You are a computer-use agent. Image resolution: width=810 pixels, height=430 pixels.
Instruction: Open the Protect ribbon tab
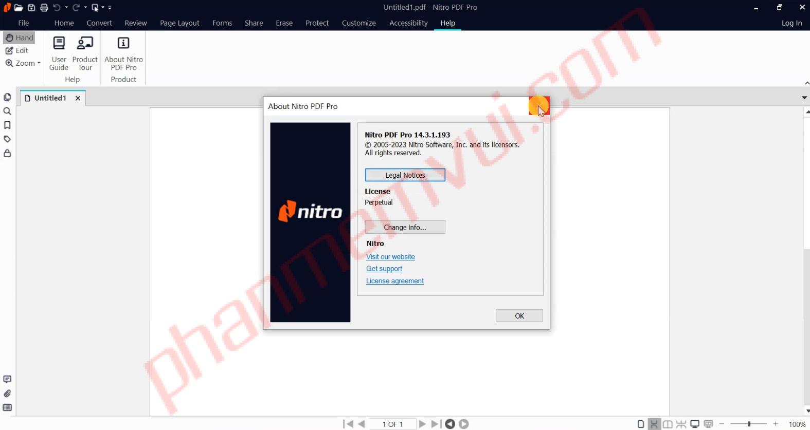pos(317,23)
